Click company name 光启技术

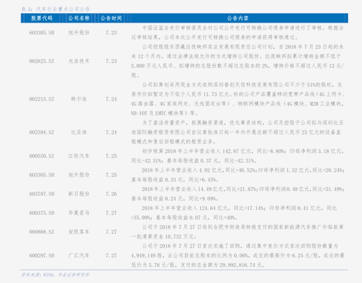pyautogui.click(x=78, y=61)
